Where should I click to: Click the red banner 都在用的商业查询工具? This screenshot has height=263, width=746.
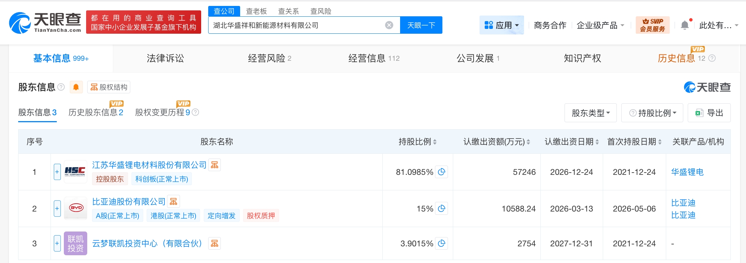pos(144,22)
